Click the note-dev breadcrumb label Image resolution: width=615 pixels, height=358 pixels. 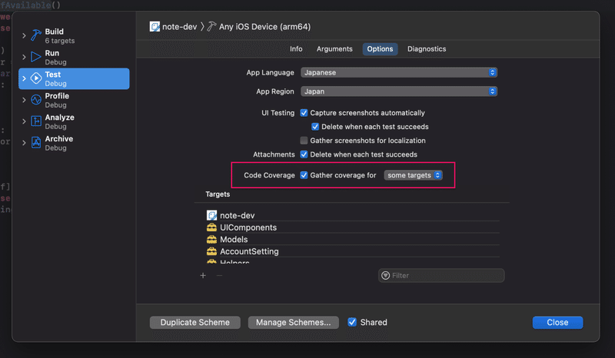coord(180,27)
